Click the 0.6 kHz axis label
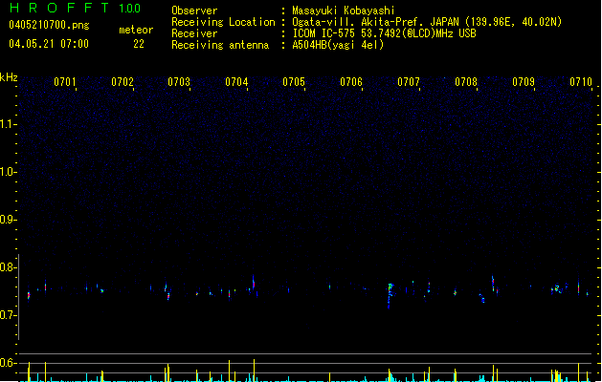Screen dimensions: 602x382 click(x=8, y=363)
